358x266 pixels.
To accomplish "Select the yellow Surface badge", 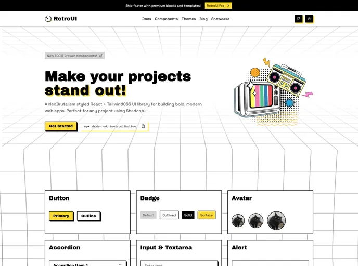I will click(x=206, y=215).
